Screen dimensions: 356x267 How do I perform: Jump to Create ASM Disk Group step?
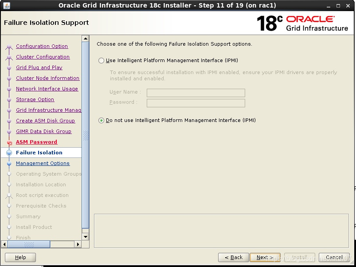point(45,121)
